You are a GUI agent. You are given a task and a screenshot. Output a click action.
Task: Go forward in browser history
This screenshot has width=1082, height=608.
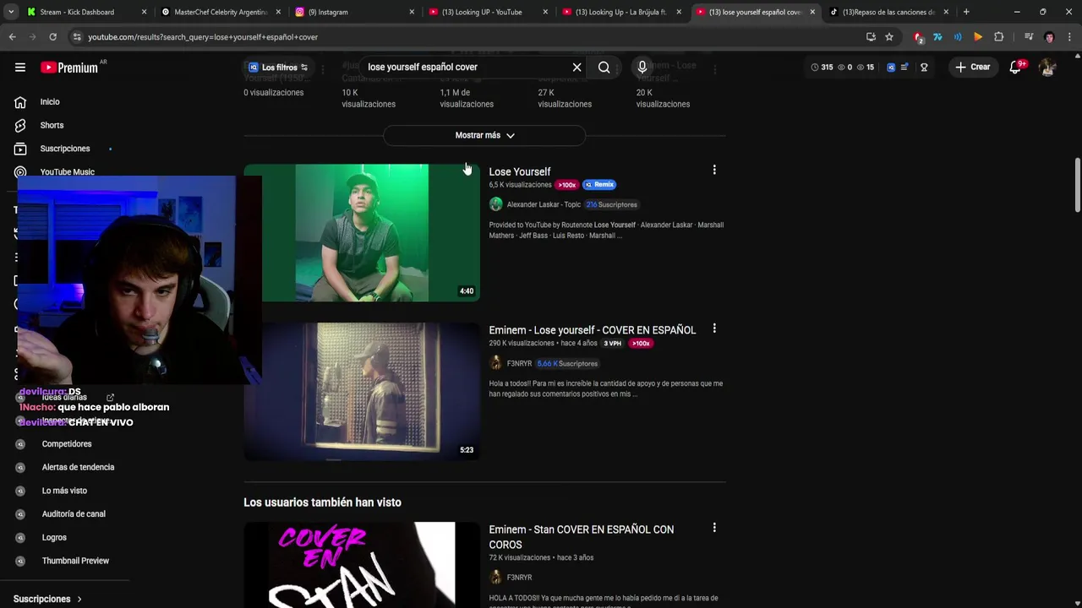(x=32, y=37)
